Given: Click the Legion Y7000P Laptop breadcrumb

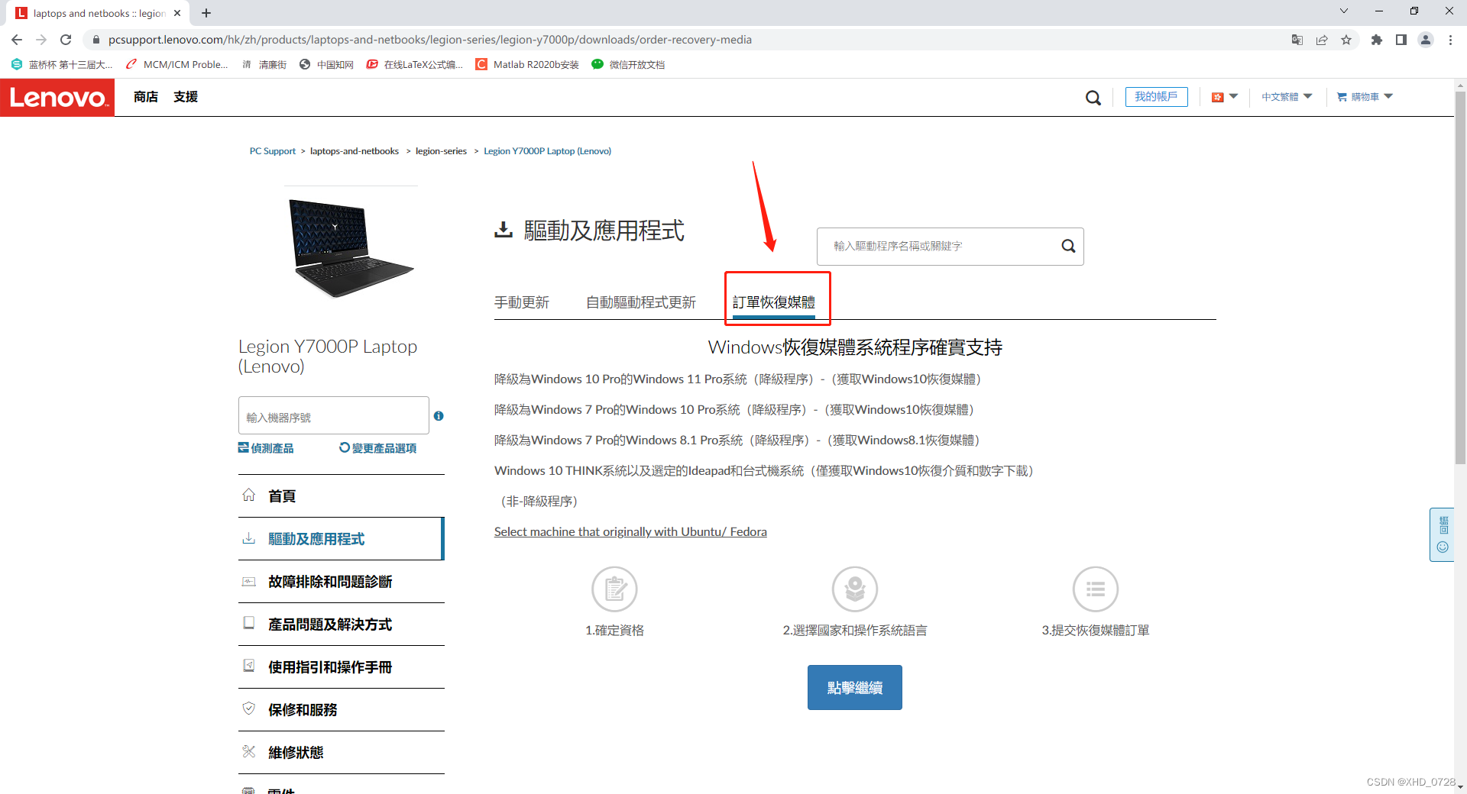Looking at the screenshot, I should click(547, 151).
